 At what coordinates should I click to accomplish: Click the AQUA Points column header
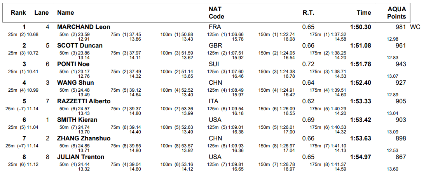pyautogui.click(x=396, y=13)
